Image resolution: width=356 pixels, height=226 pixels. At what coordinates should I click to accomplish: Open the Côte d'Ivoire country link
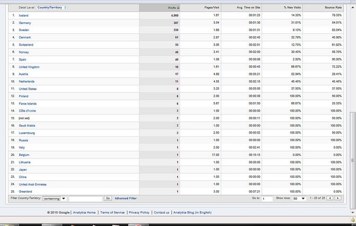[27, 111]
